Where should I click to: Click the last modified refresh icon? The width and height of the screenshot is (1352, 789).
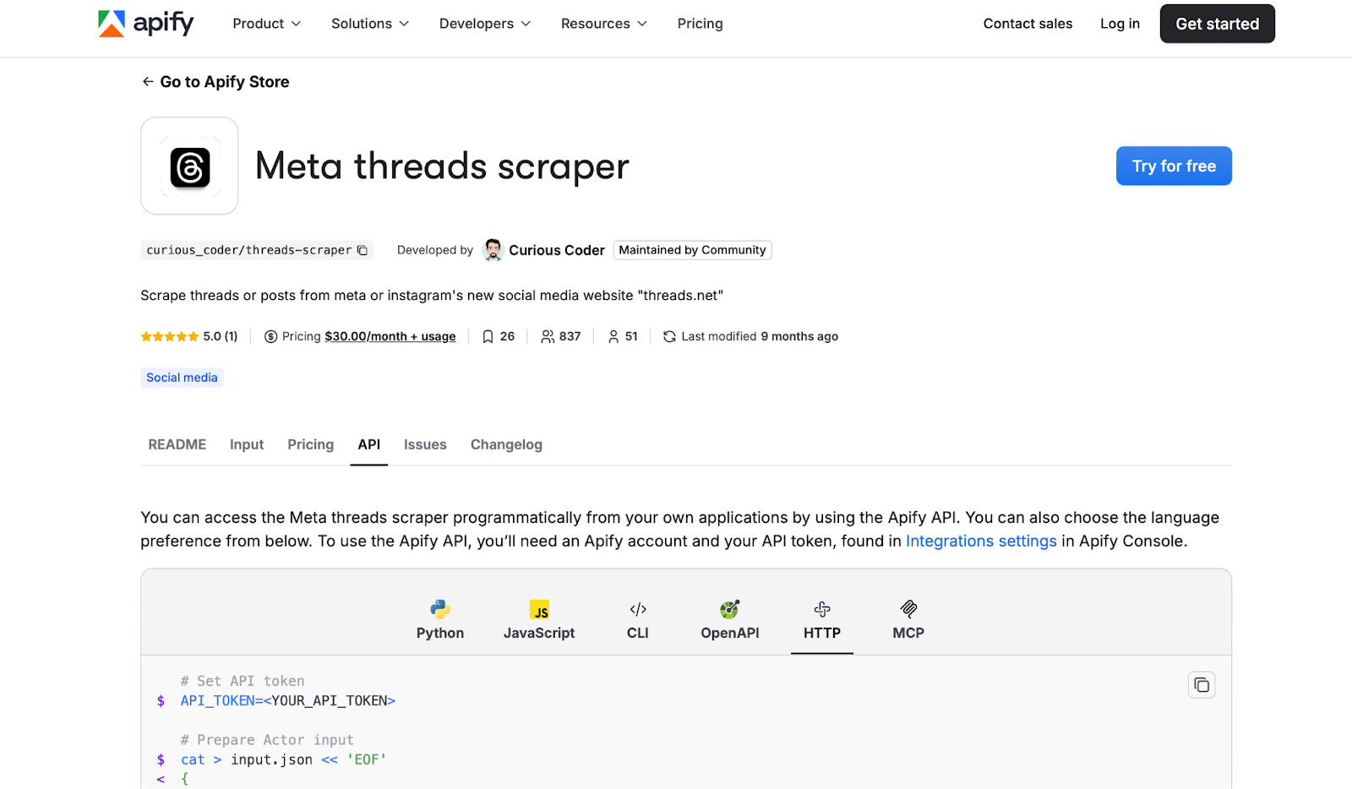(669, 336)
